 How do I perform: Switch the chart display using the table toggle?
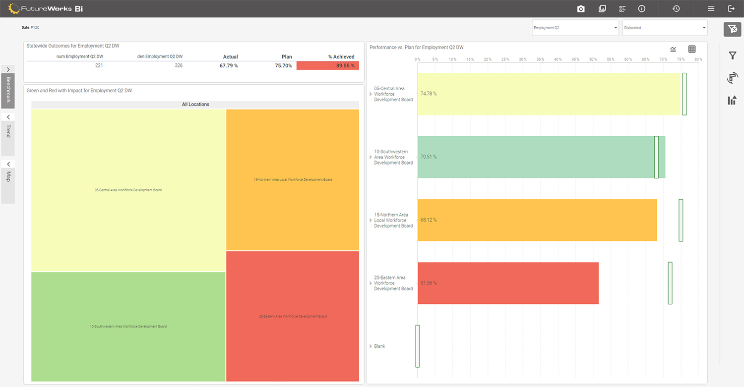(x=692, y=50)
